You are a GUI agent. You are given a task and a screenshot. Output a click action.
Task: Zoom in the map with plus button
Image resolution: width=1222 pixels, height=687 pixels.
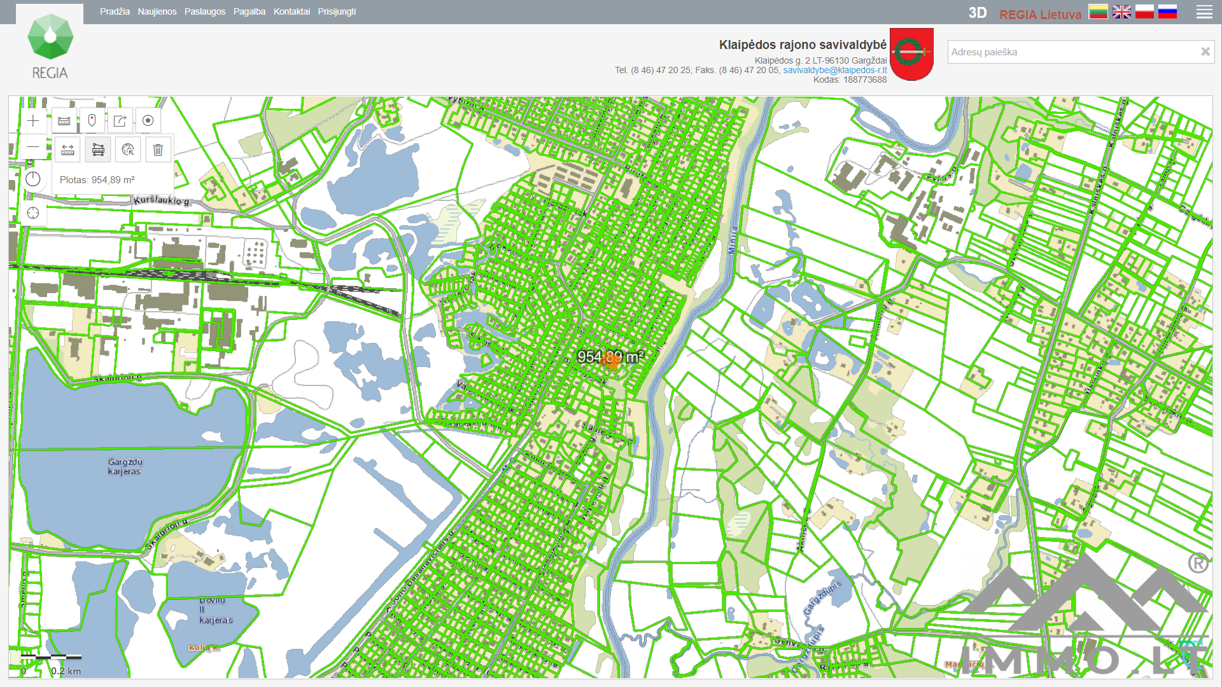click(x=33, y=121)
